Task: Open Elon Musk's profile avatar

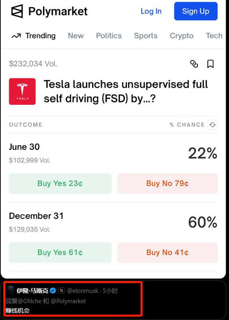Action: (10, 290)
